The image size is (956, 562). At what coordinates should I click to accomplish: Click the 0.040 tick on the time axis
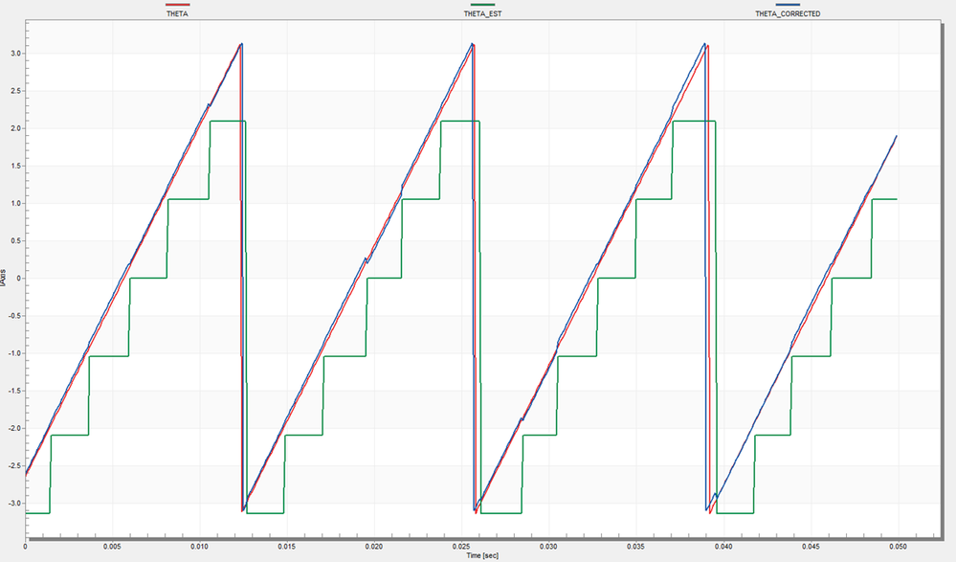[x=723, y=547]
